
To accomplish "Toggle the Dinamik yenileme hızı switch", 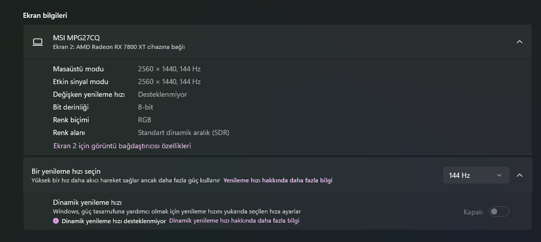I will (x=499, y=212).
